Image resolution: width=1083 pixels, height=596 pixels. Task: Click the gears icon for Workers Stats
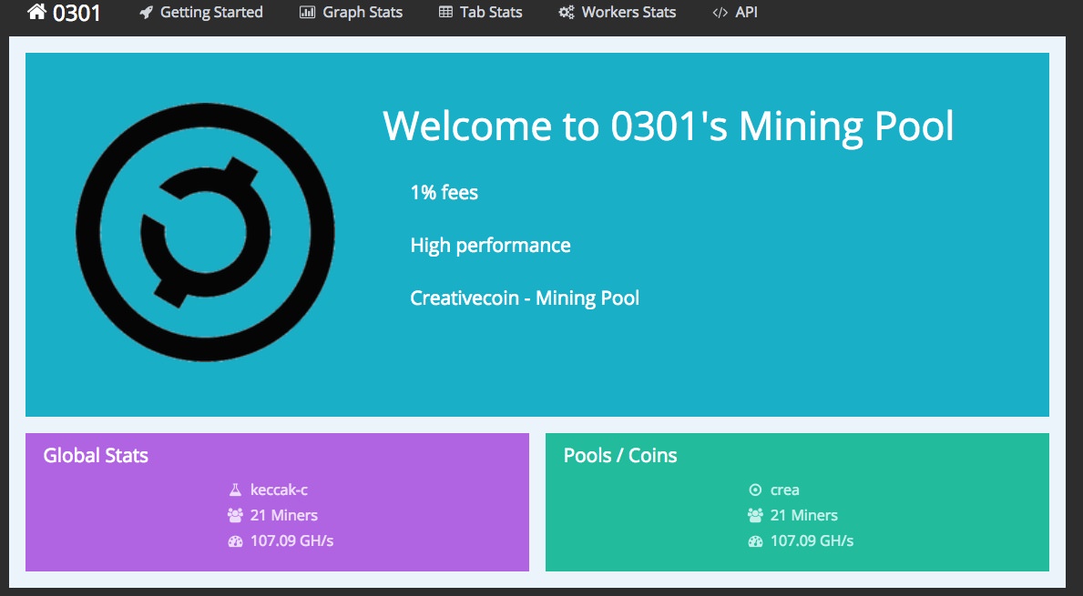567,13
